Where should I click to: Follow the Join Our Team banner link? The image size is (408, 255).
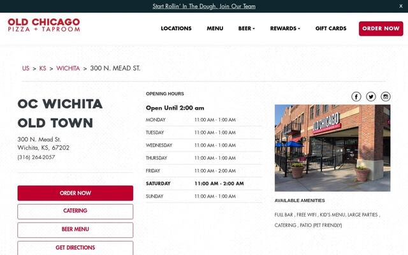204,6
